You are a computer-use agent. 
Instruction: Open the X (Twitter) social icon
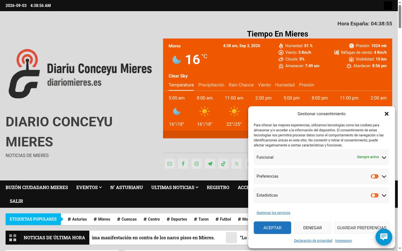pyautogui.click(x=237, y=164)
